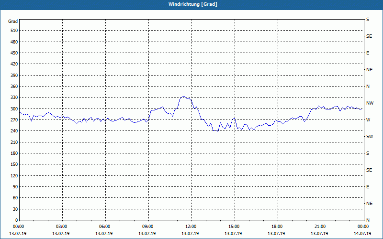Select the y-axis value 390
This screenshot has height=239, width=383.
(14, 75)
